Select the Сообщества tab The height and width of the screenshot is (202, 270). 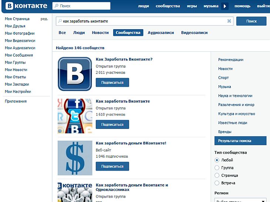[128, 32]
